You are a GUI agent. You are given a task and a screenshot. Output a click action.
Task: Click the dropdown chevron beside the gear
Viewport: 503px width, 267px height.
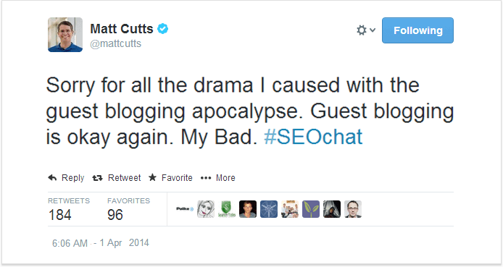373,30
